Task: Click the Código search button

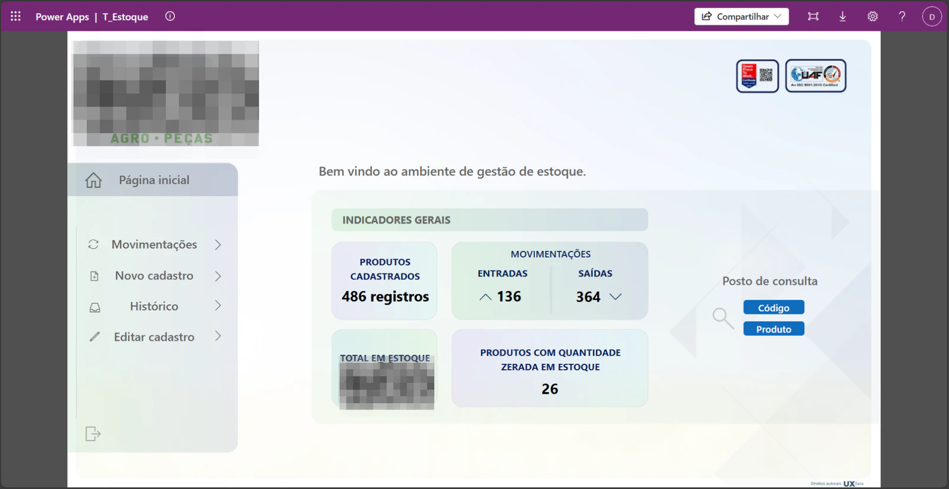Action: click(773, 308)
